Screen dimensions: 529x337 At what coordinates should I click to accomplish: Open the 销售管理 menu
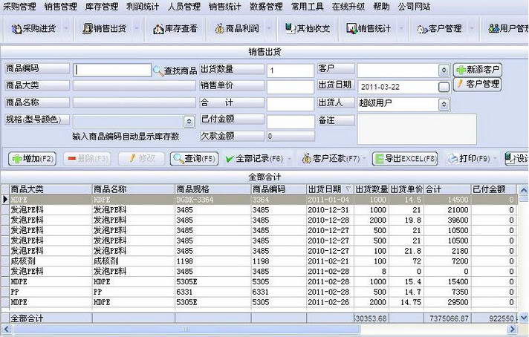(x=61, y=7)
